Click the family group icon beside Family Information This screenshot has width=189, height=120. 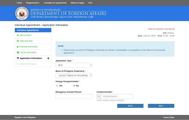point(18,52)
